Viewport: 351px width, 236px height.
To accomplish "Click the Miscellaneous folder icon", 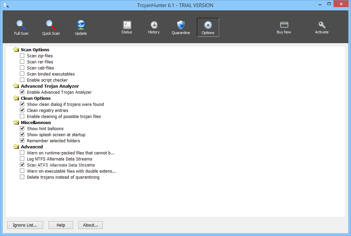I will [x=16, y=122].
